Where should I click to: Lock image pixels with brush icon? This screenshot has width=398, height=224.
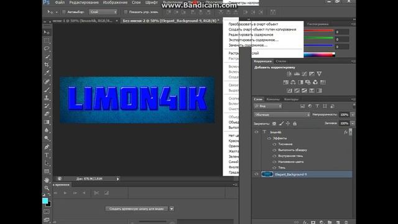281,124
